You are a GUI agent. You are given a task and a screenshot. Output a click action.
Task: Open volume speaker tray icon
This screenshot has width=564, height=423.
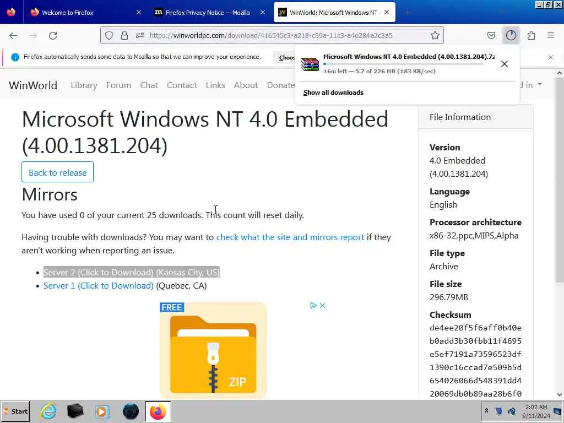(512, 411)
